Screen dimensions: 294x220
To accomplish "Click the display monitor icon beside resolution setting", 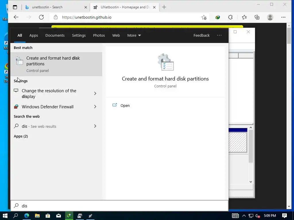I will tap(16, 91).
